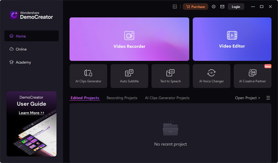This screenshot has width=278, height=163.
Task: Minimize the DemoCreator window
Action: click(x=253, y=7)
